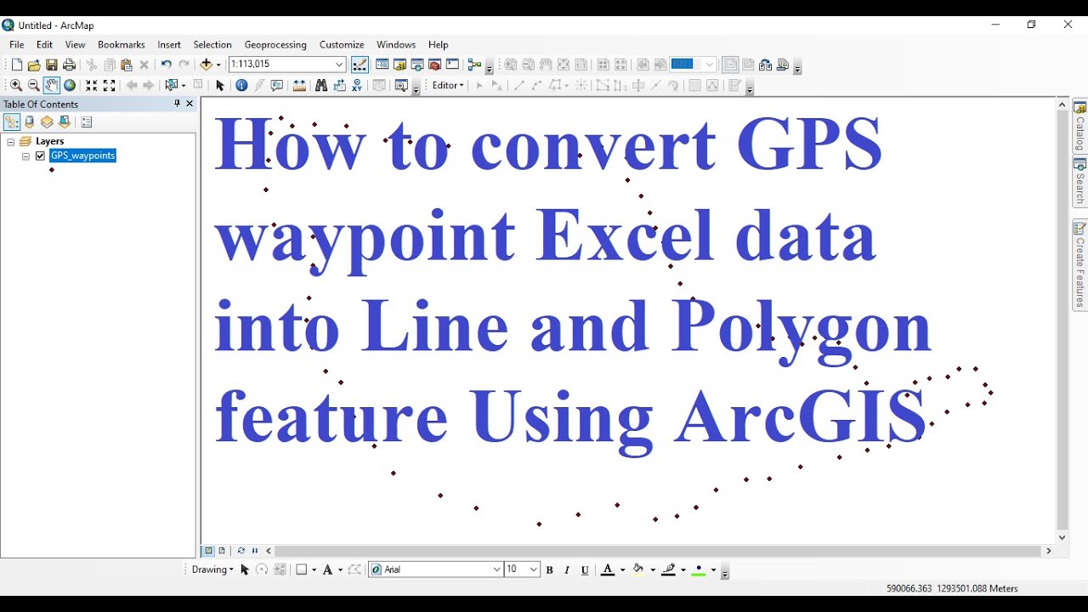Open the Bookmarks menu
The width and height of the screenshot is (1088, 612).
[x=122, y=44]
